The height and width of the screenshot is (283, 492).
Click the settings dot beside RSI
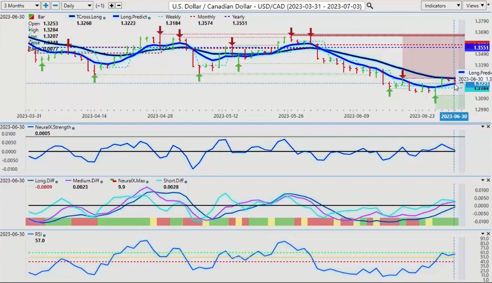coord(44,235)
